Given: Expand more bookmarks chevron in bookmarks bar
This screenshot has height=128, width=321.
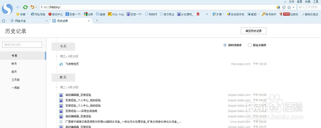Looking at the screenshot, I should [x=207, y=14].
